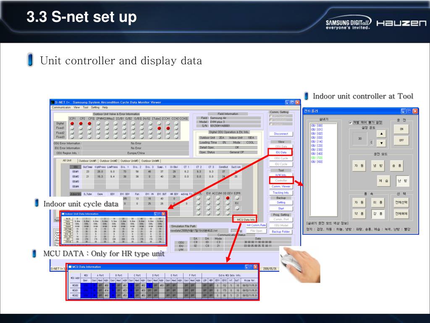This screenshot has height=323, width=430.
Task: Click the Disconnect button
Action: [281, 134]
